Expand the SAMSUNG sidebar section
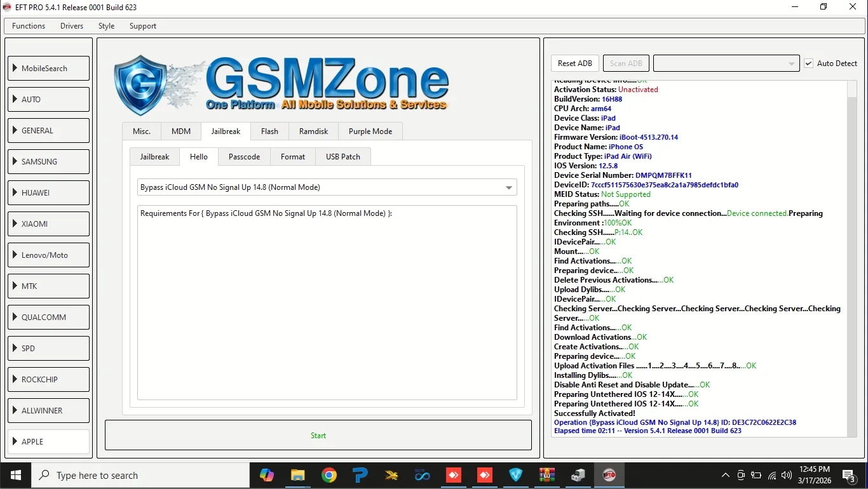The image size is (868, 489). (48, 162)
